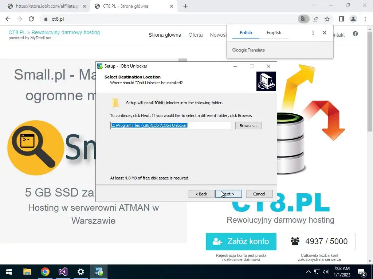Click the share page icon

tap(315, 19)
